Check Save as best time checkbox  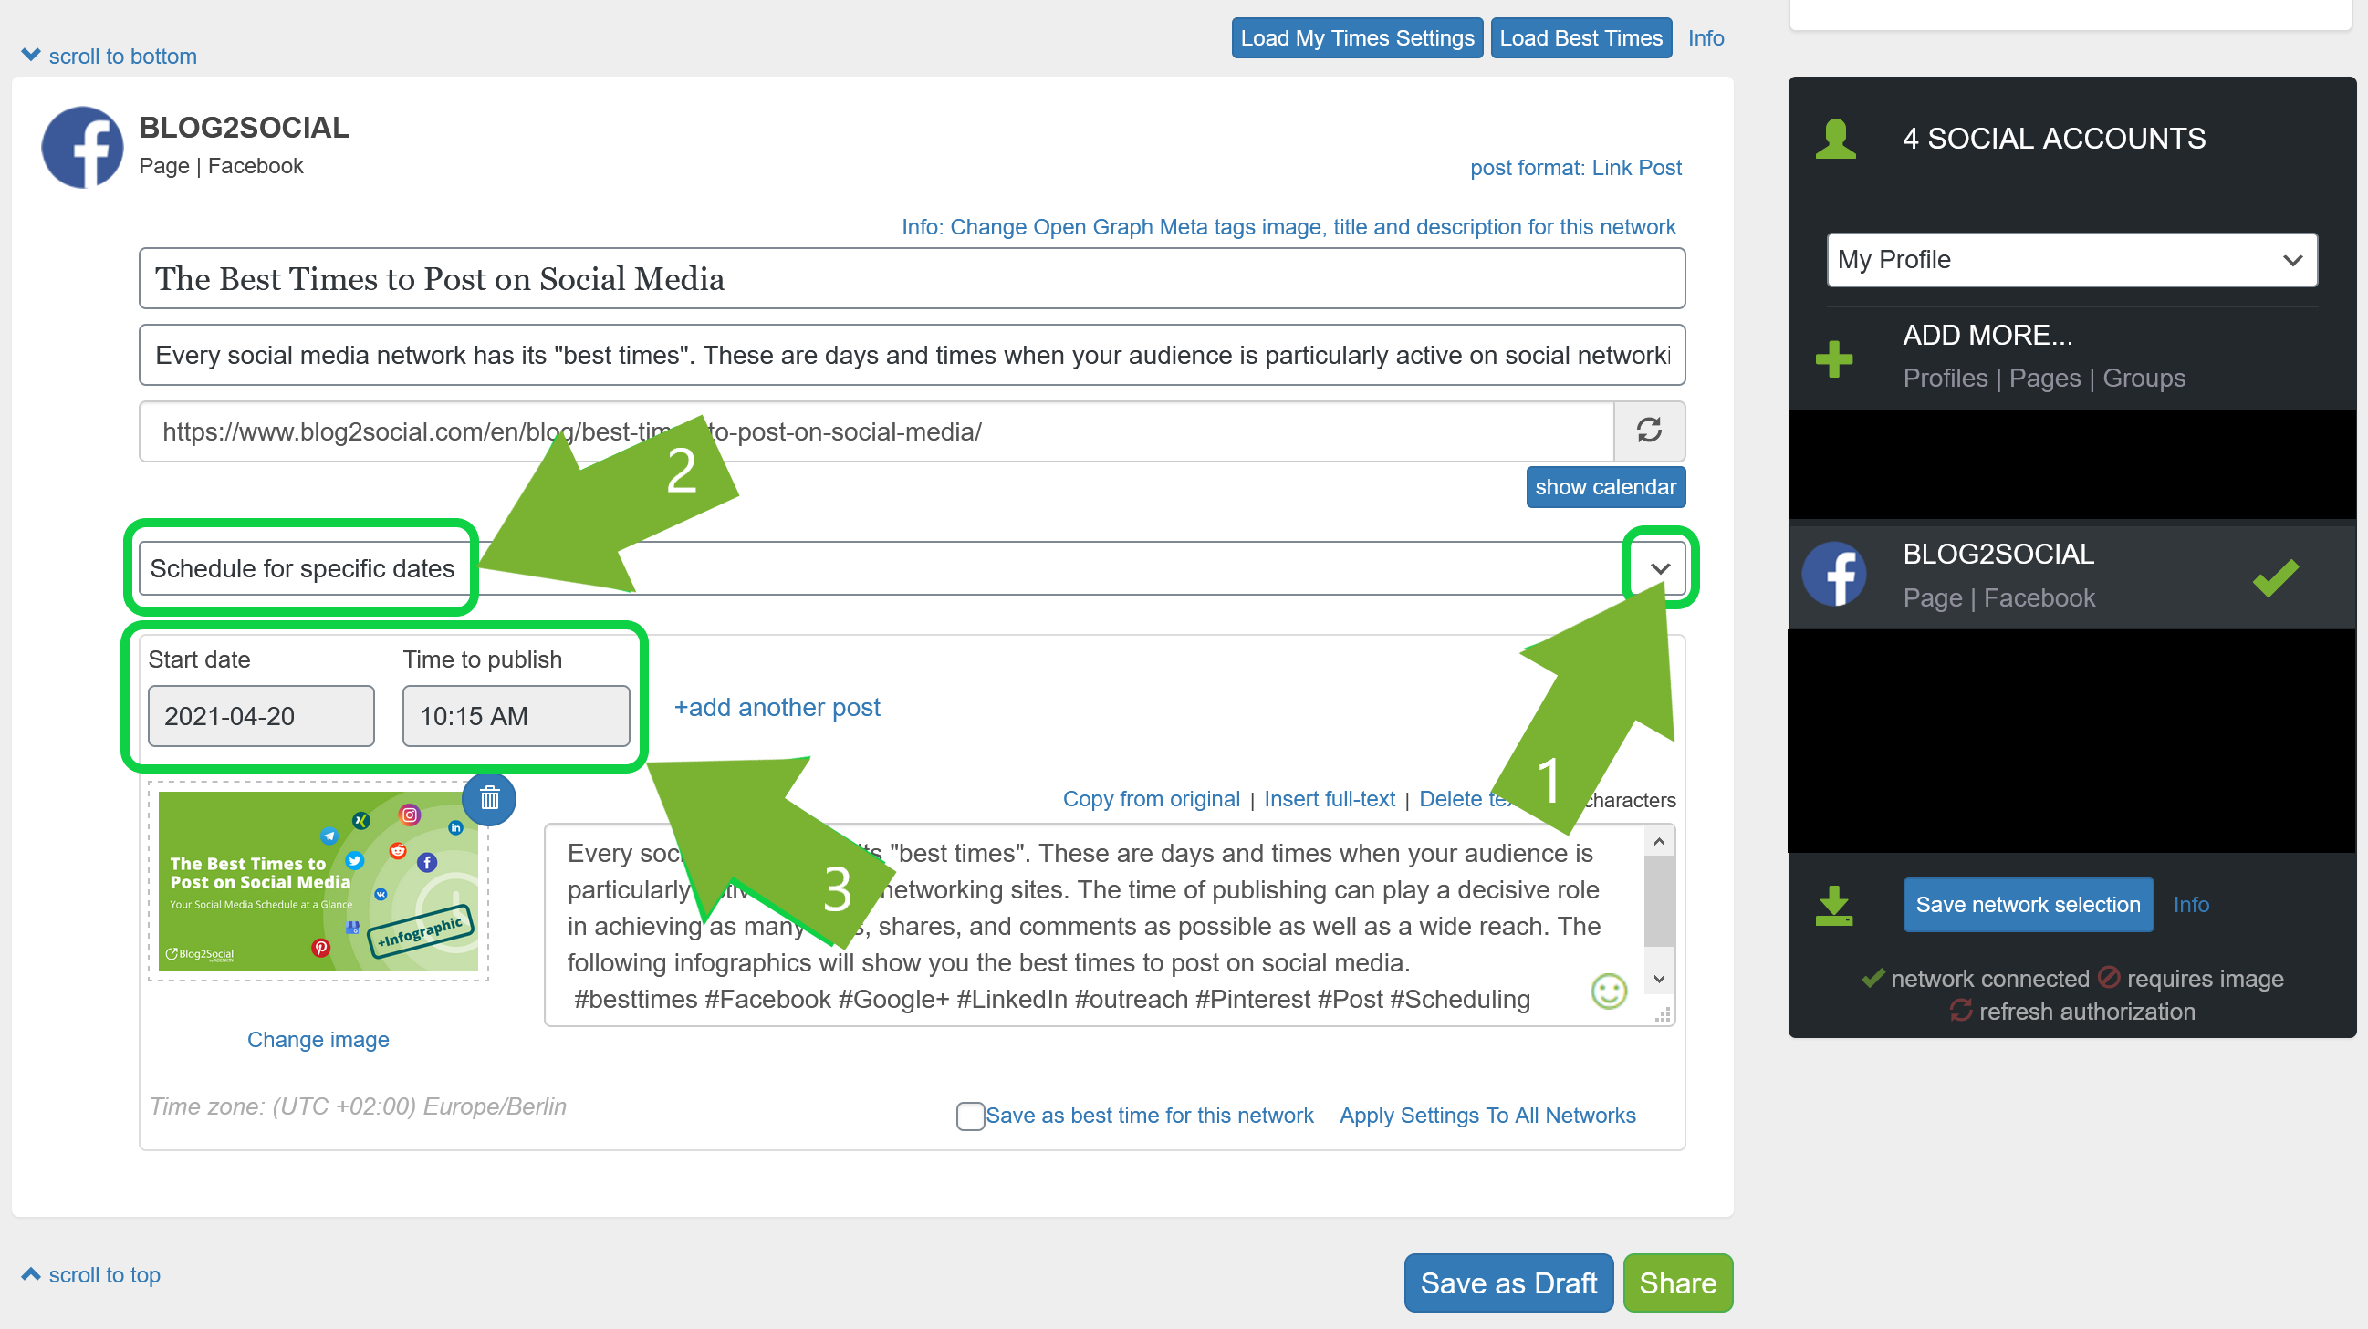[x=970, y=1116]
